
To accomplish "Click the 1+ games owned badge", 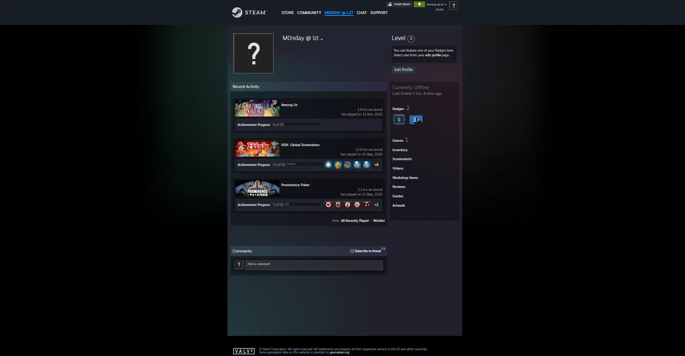I will 416,120.
